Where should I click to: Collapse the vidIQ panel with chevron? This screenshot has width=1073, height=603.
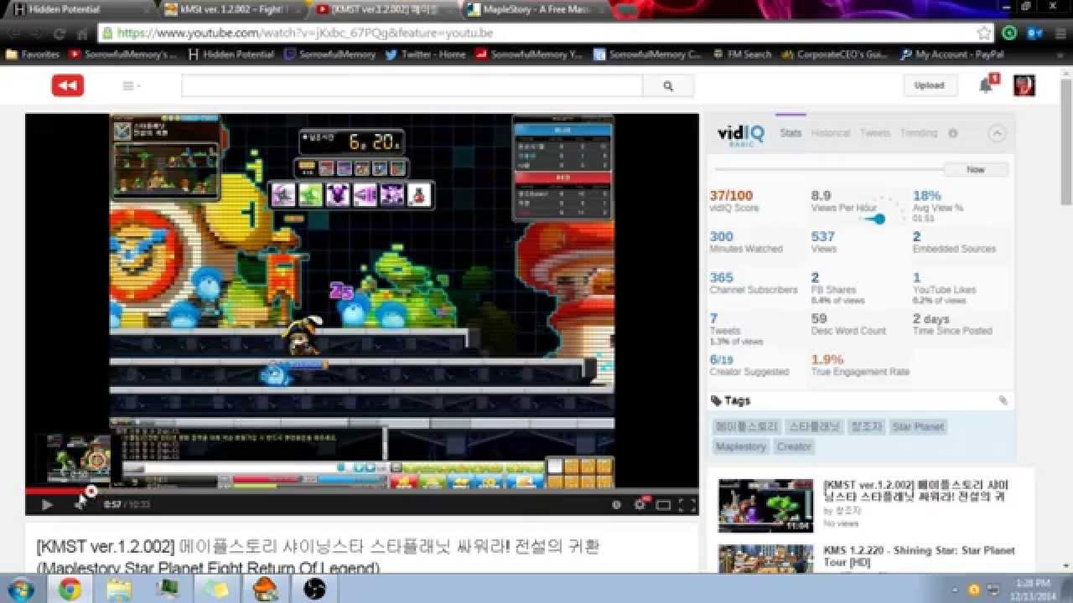(997, 133)
